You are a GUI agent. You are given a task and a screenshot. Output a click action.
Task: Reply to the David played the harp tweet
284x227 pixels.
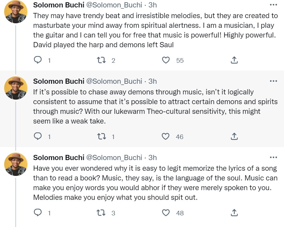point(38,60)
